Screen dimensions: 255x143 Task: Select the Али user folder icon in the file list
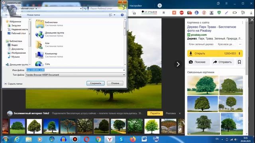39,44
